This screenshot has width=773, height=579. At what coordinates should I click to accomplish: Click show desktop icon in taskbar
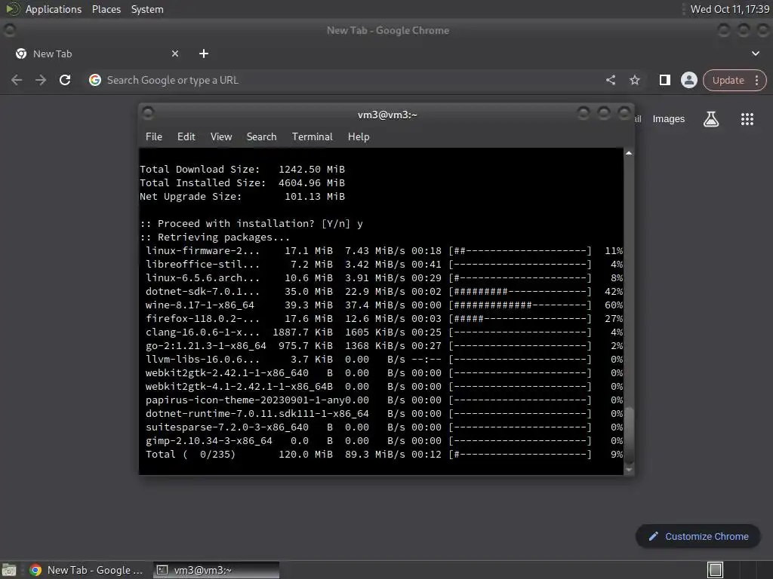[9, 570]
